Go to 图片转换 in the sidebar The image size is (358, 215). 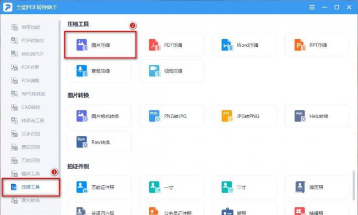coord(25,200)
